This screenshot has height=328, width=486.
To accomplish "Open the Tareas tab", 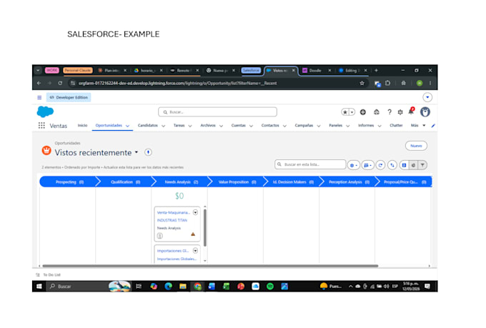I will [x=179, y=126].
